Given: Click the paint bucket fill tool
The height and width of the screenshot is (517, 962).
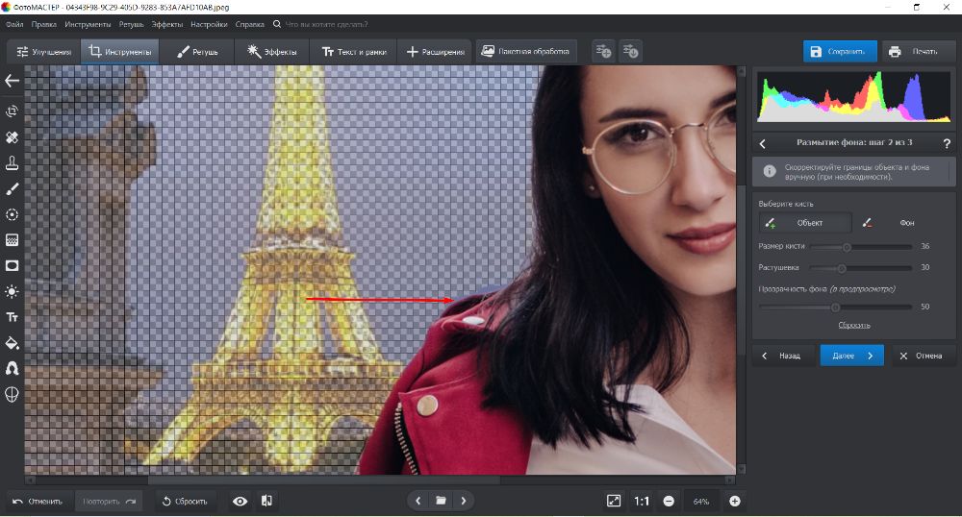Looking at the screenshot, I should coord(13,342).
